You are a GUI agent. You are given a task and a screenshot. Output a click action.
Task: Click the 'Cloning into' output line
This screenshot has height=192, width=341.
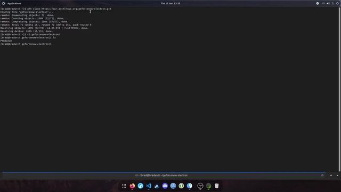(27, 12)
